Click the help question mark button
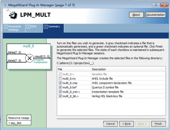This screenshot has width=170, height=130. click(156, 5)
